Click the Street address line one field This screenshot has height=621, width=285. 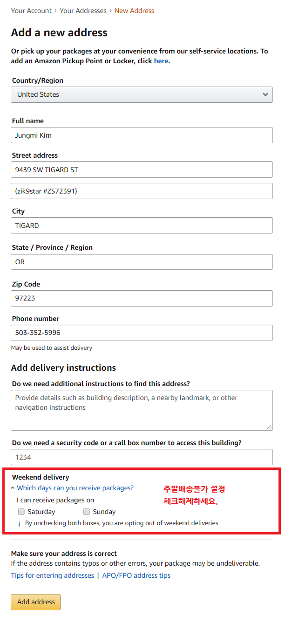coord(142,170)
